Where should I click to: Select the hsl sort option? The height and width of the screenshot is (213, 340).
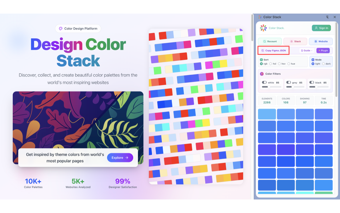(x=270, y=64)
